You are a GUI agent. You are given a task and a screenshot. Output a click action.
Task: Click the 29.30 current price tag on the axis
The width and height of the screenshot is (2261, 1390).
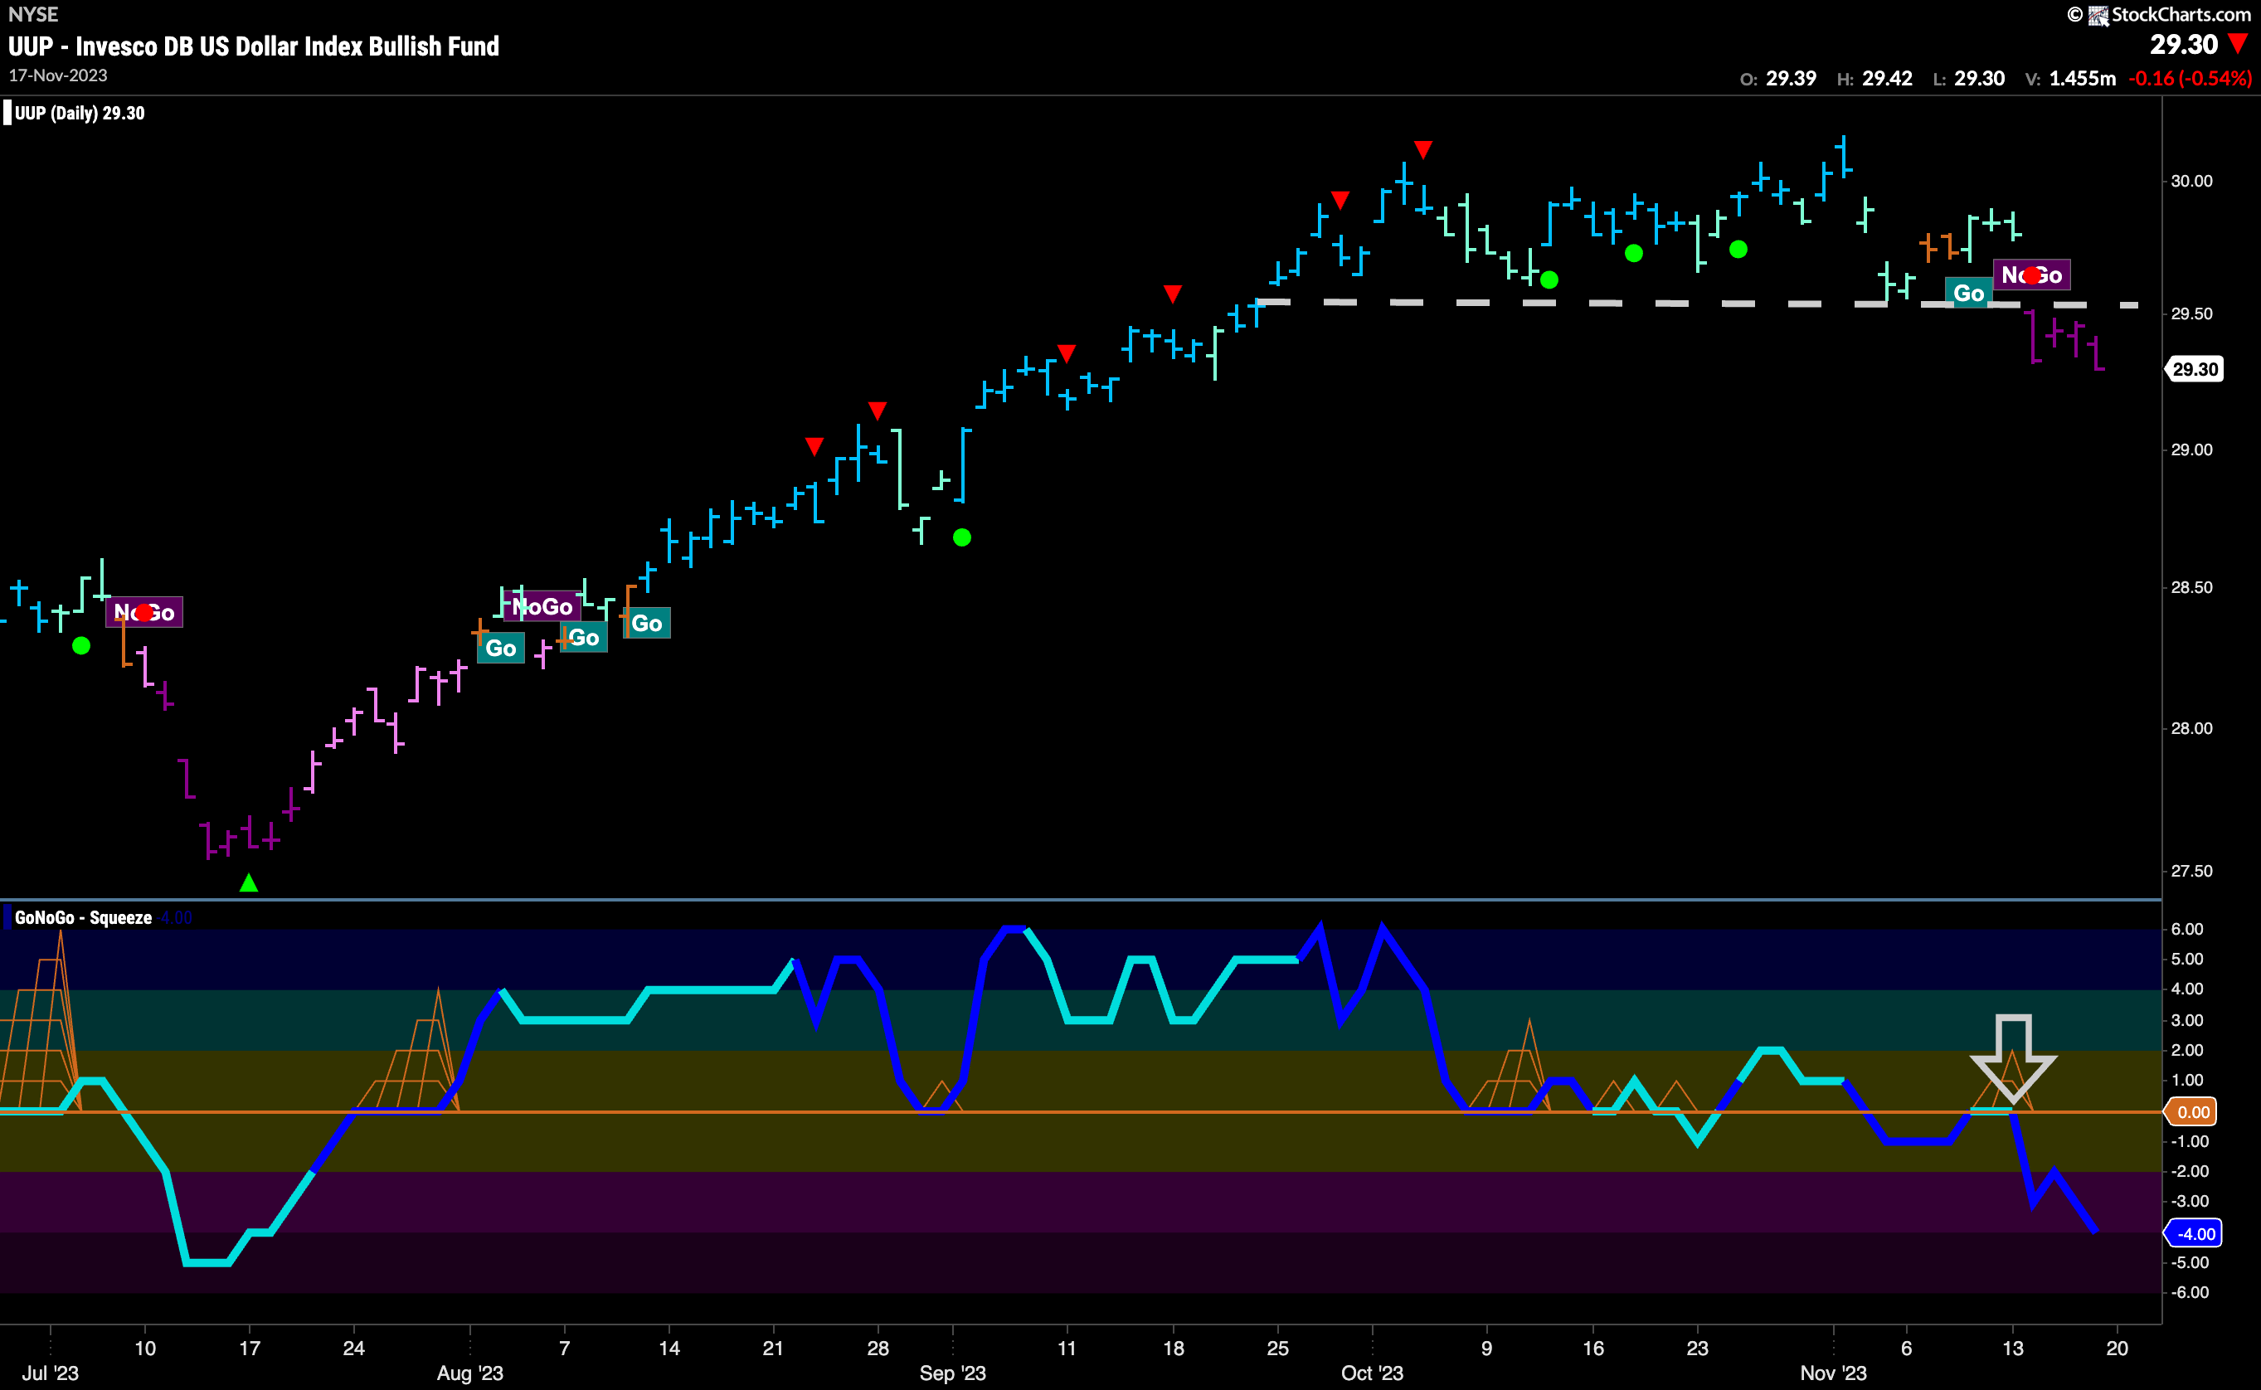2195,368
